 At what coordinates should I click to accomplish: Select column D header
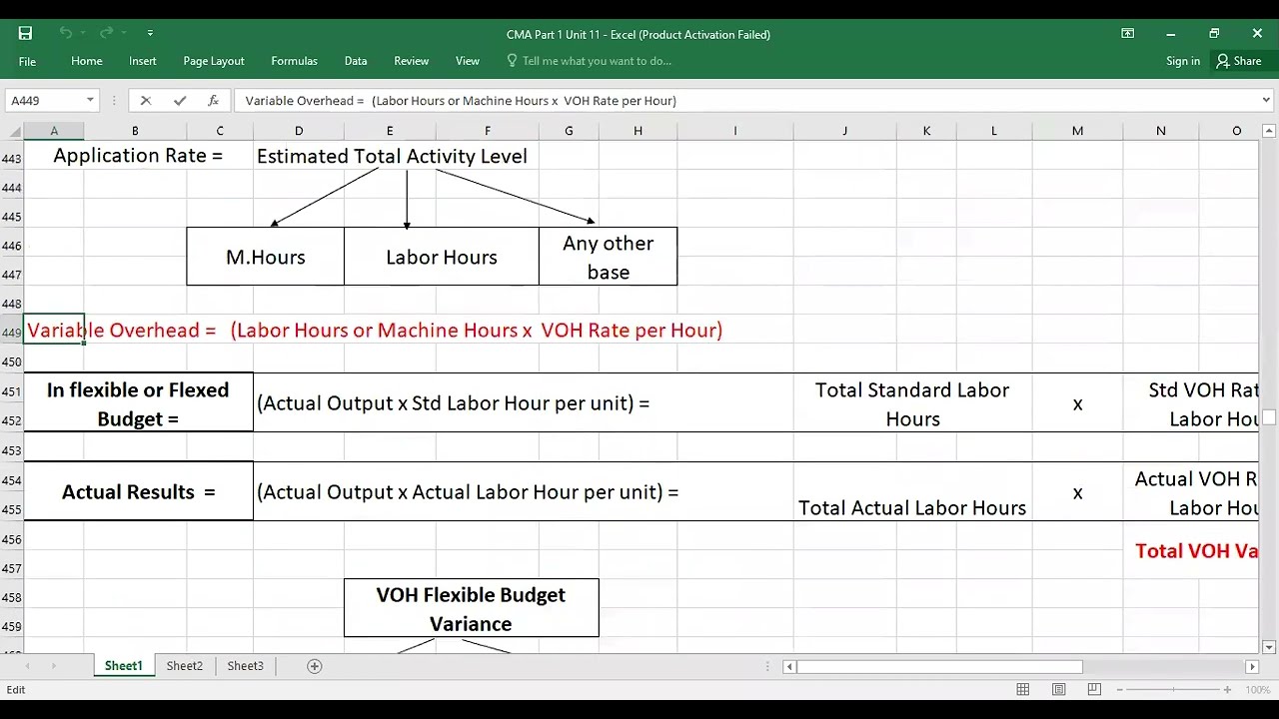[x=298, y=131]
